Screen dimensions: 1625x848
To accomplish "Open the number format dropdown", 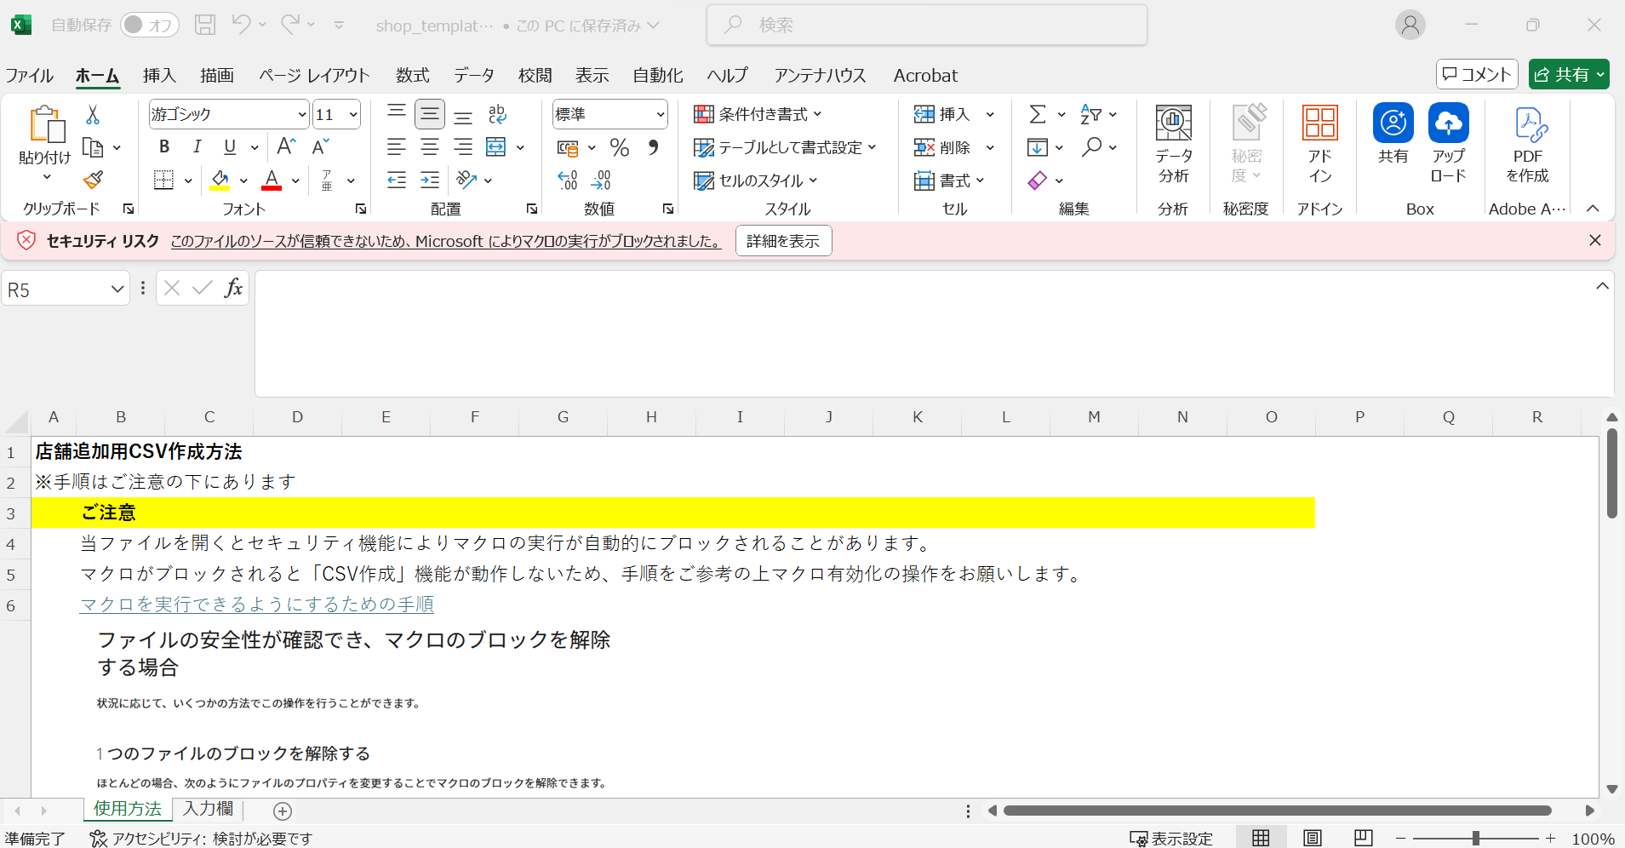I will click(x=661, y=114).
